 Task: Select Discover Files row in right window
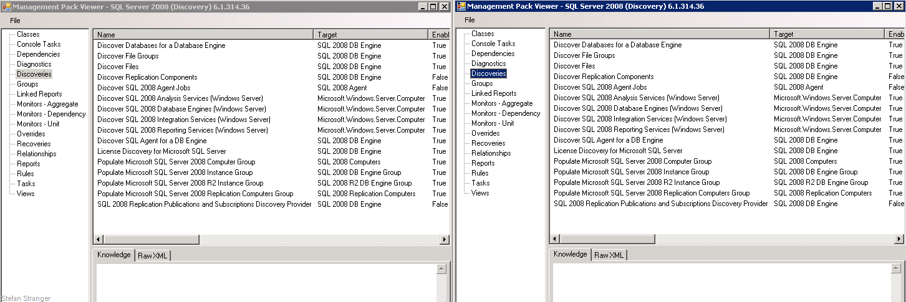coord(727,66)
